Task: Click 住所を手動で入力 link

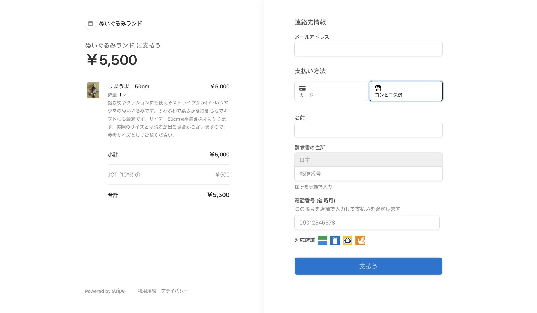Action: (313, 187)
